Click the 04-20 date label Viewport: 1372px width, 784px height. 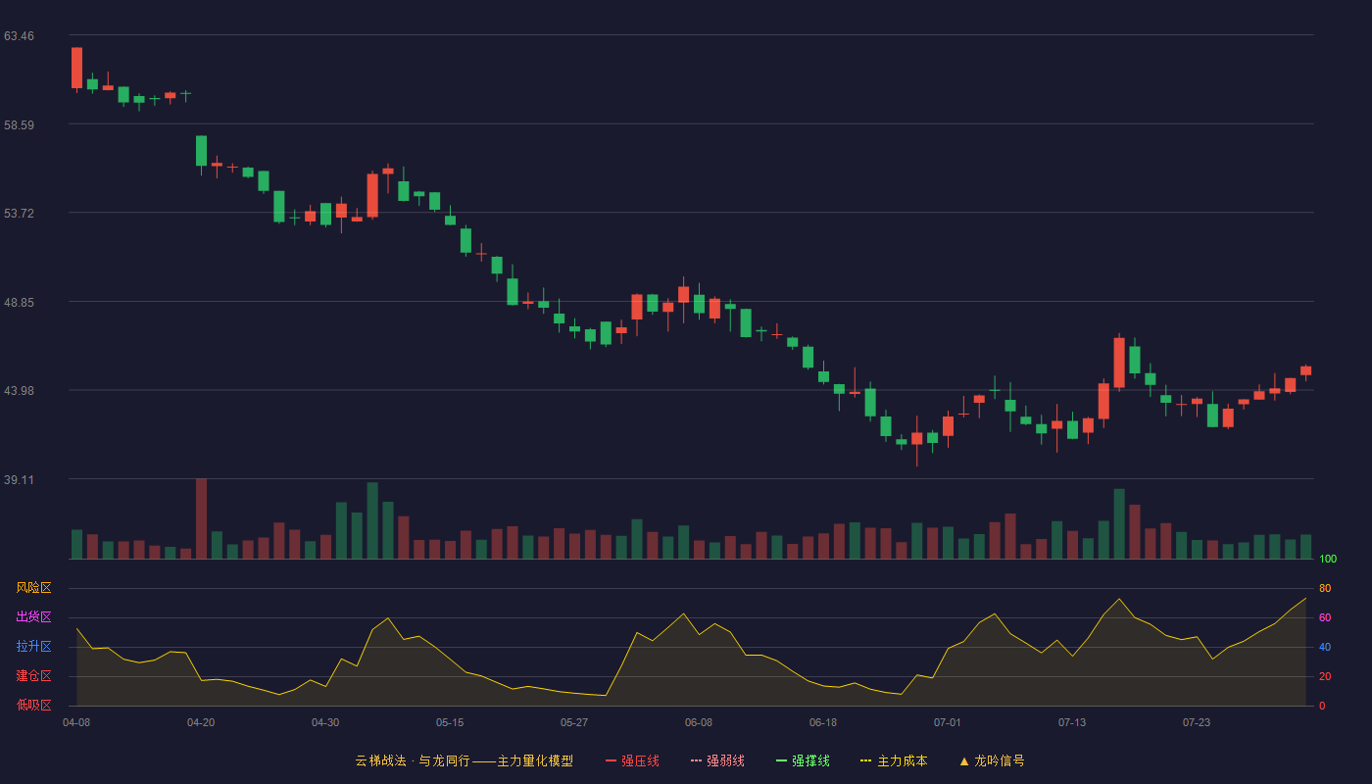coord(201,722)
